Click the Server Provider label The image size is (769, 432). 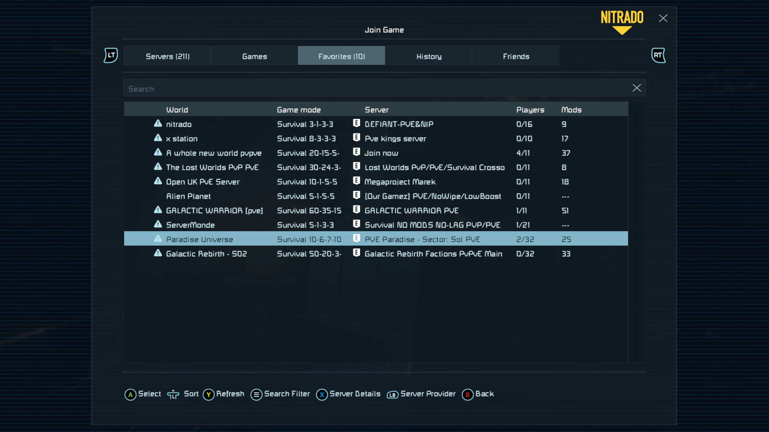coord(428,394)
